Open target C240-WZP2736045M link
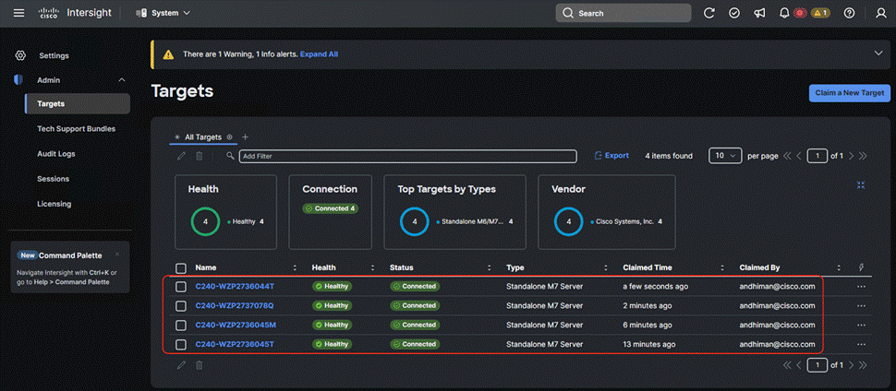This screenshot has width=896, height=391. 236,325
